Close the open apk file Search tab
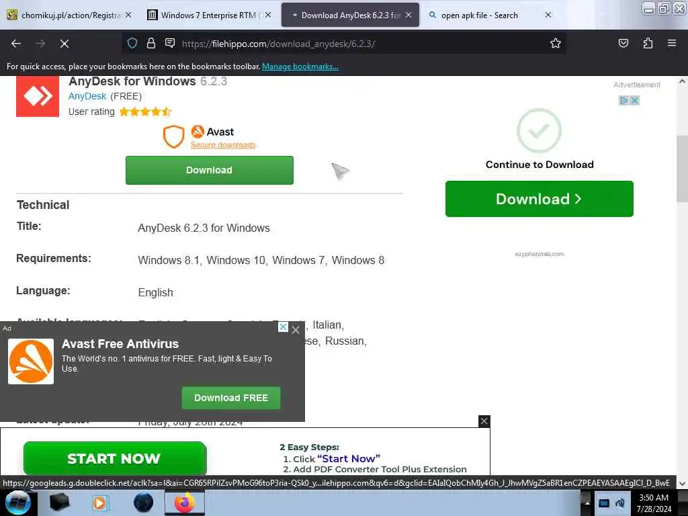688x516 pixels. (x=548, y=15)
